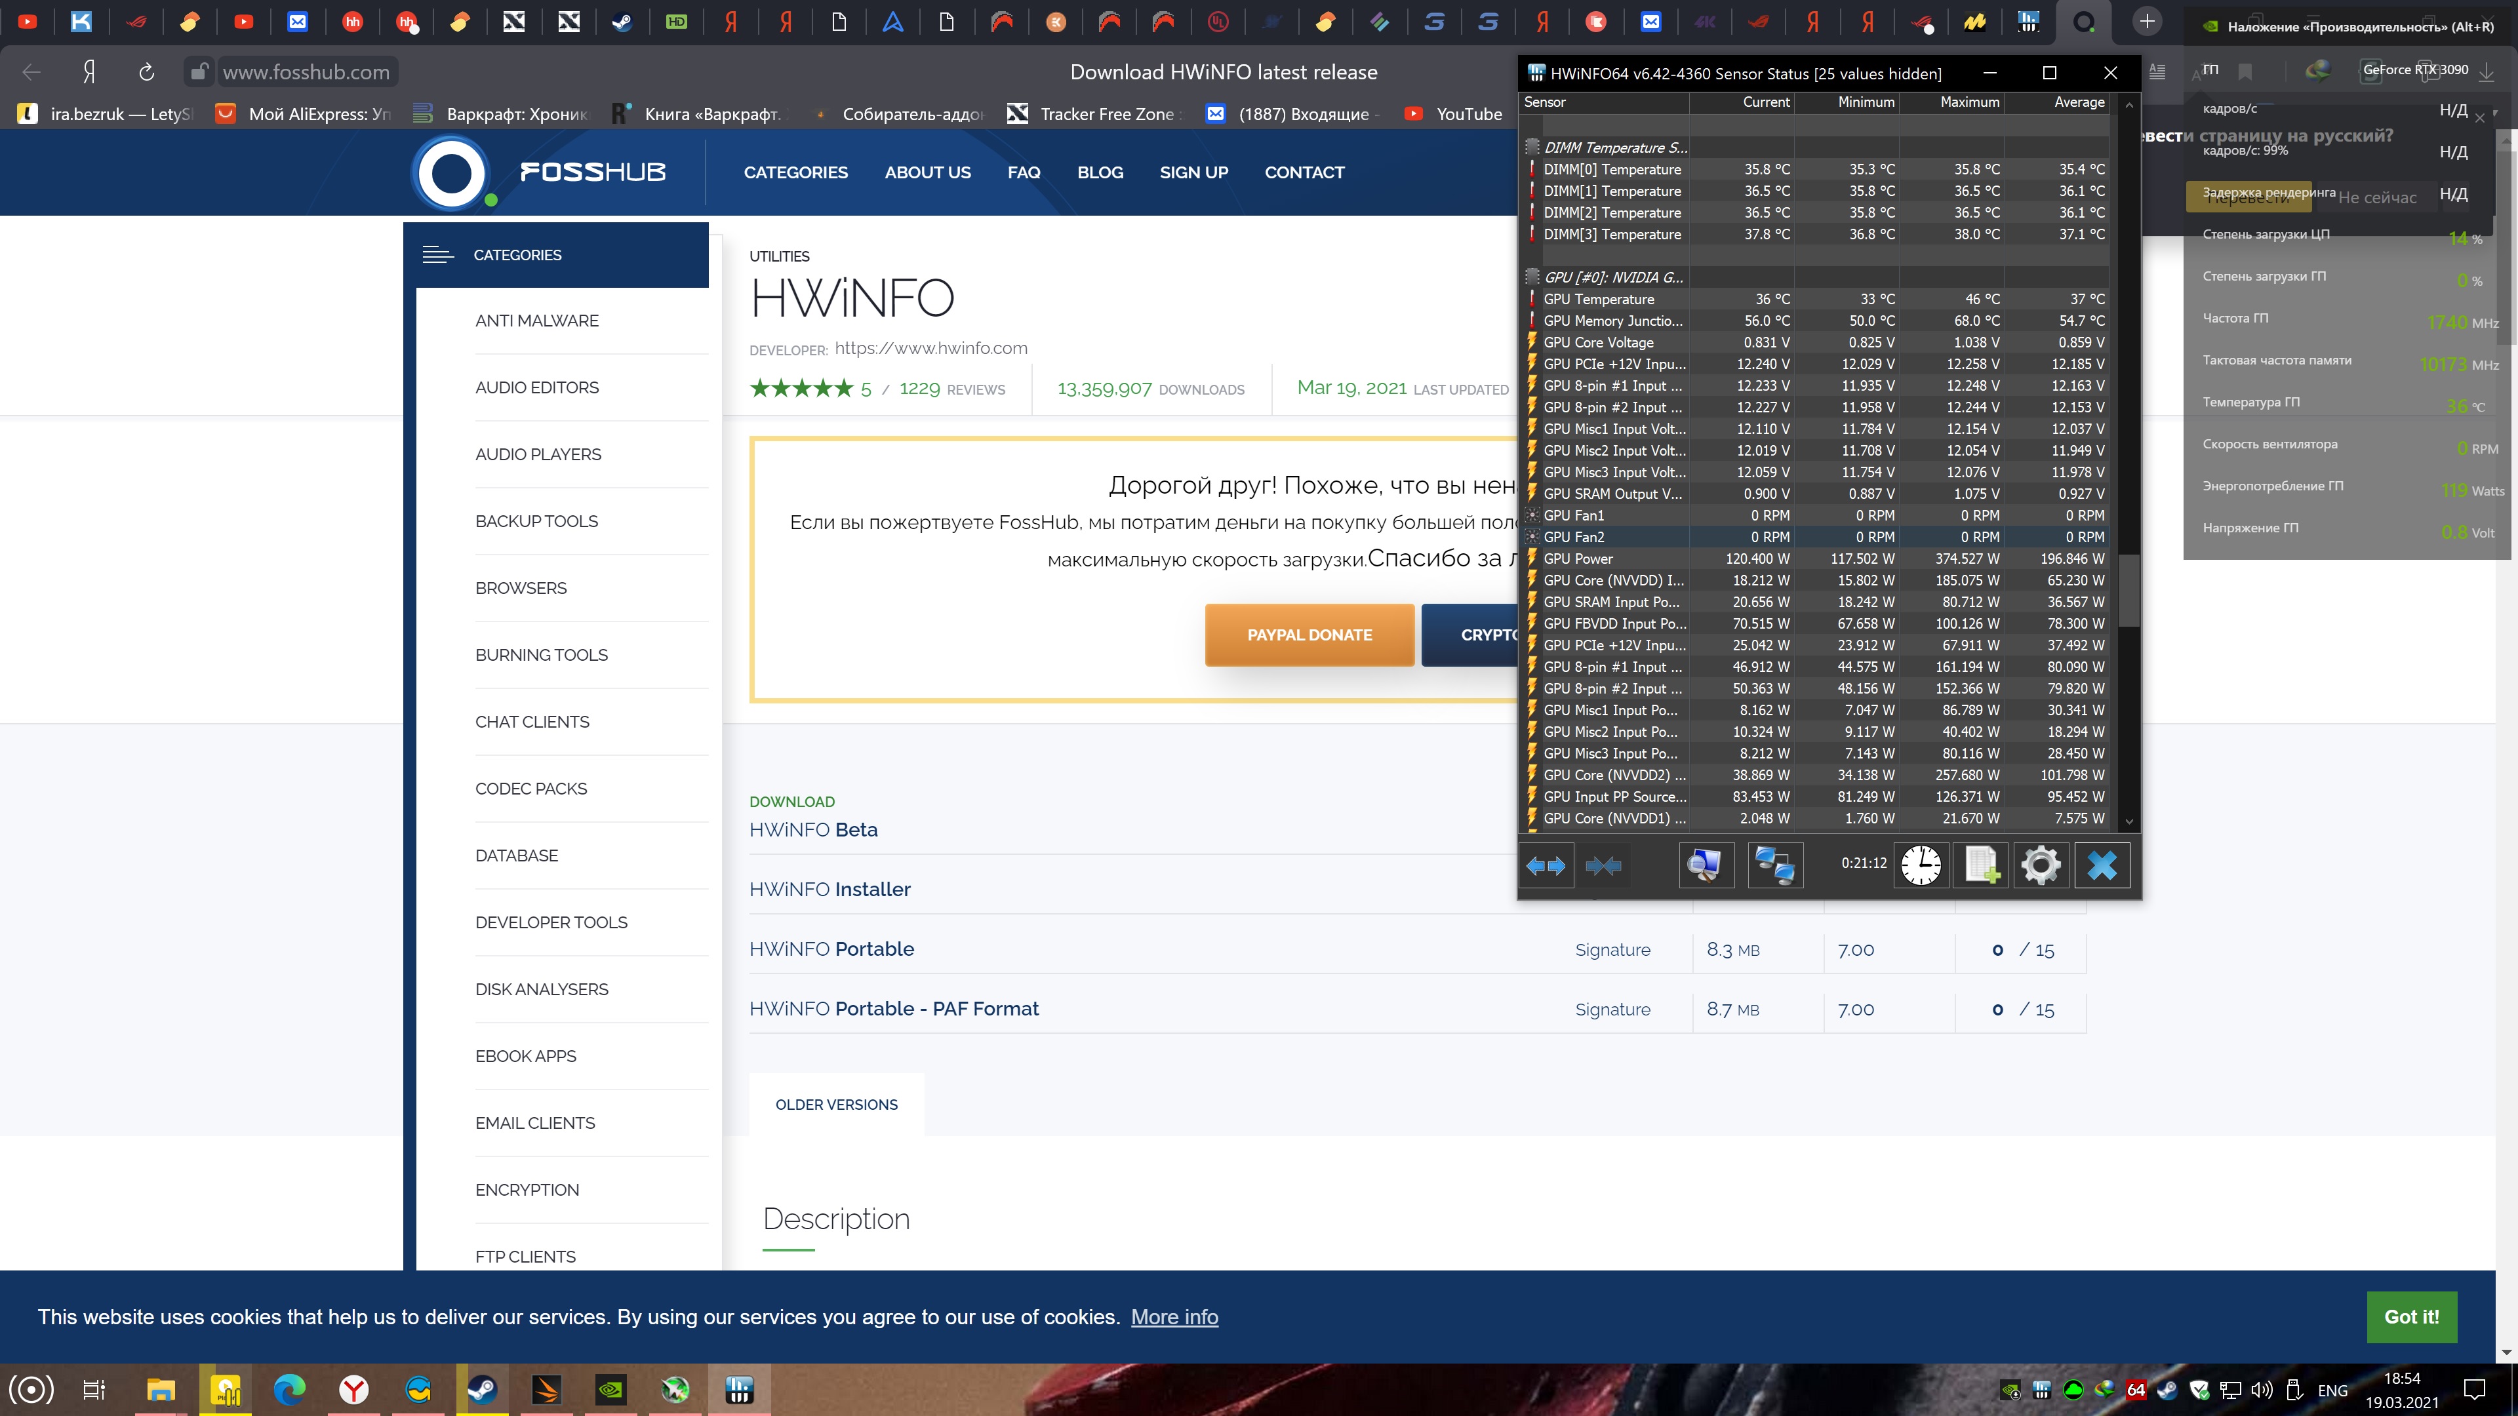Click HWiNFO expand columns arrows button

pyautogui.click(x=1546, y=865)
